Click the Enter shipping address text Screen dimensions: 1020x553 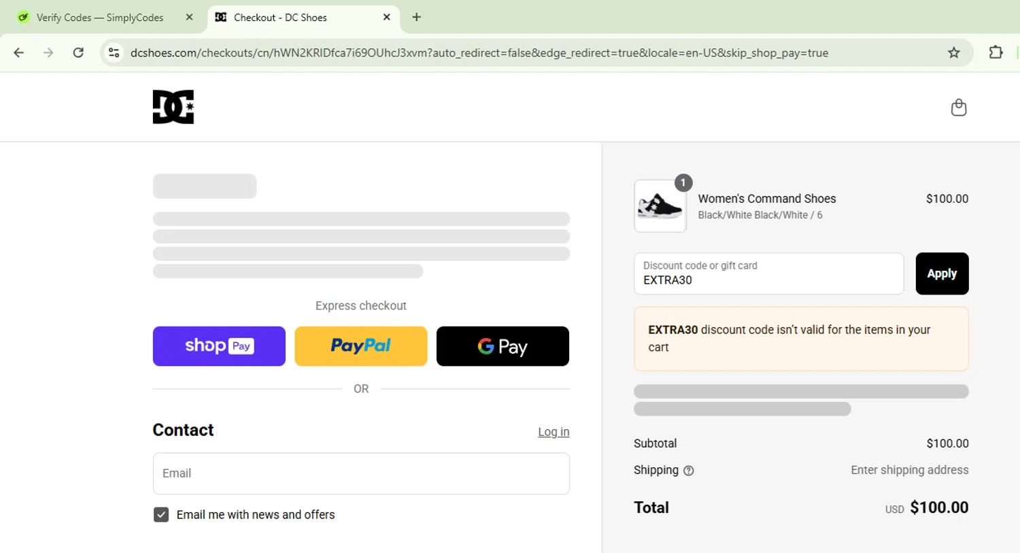[910, 470]
